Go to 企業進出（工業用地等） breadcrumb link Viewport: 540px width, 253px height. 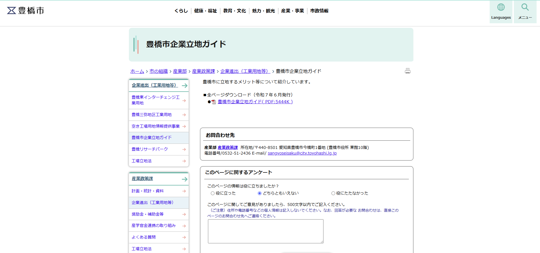(245, 71)
